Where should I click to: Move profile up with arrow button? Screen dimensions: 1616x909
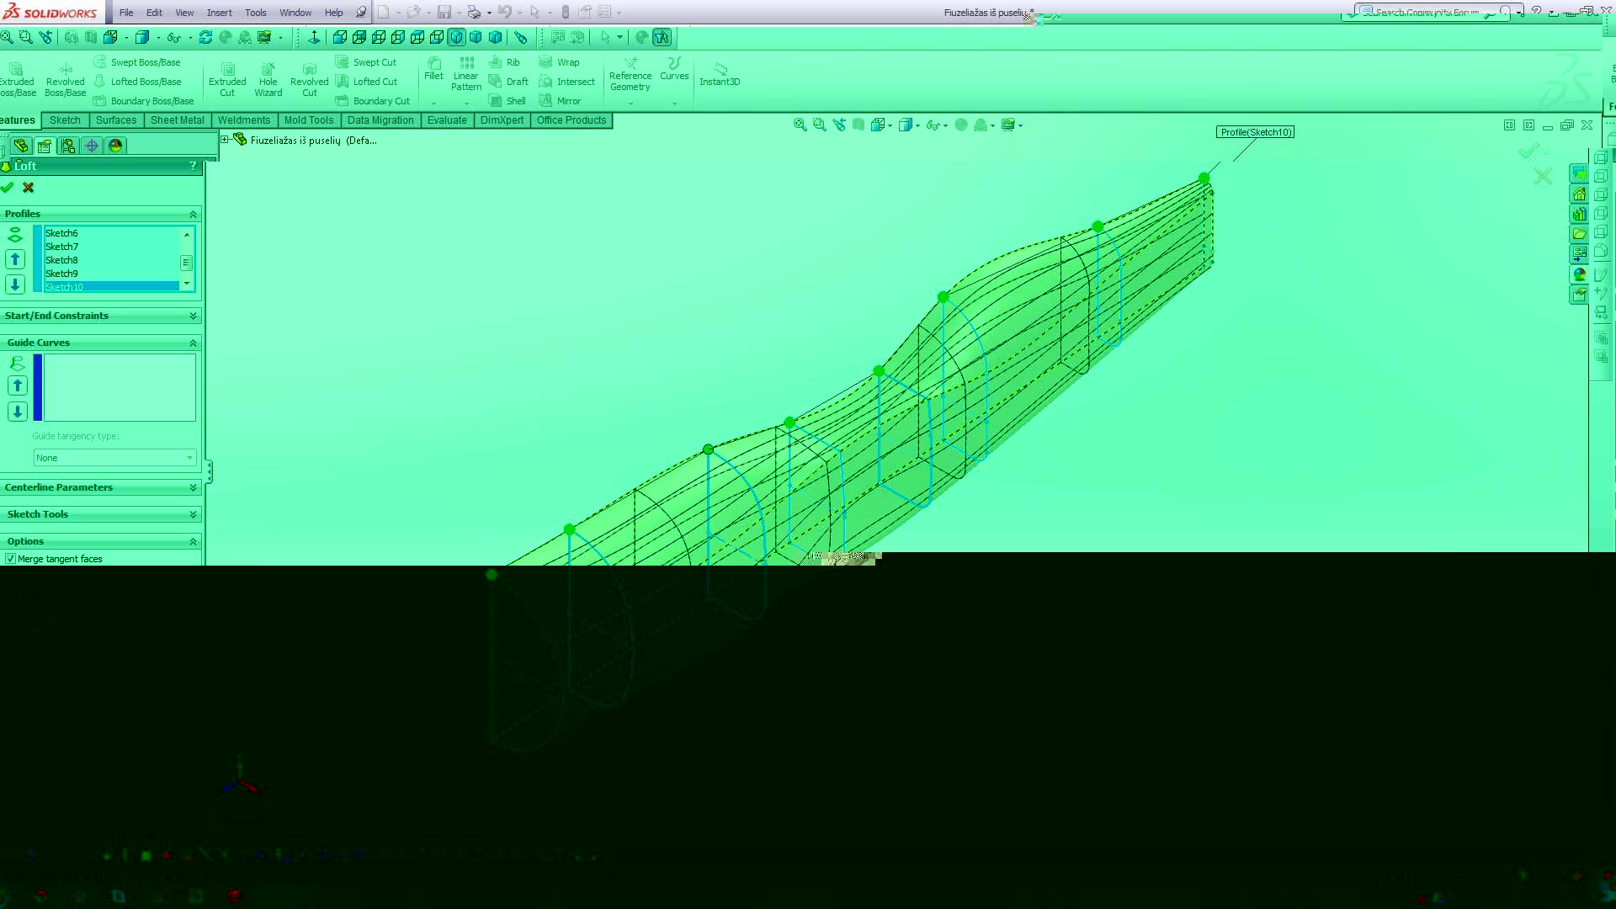point(15,259)
